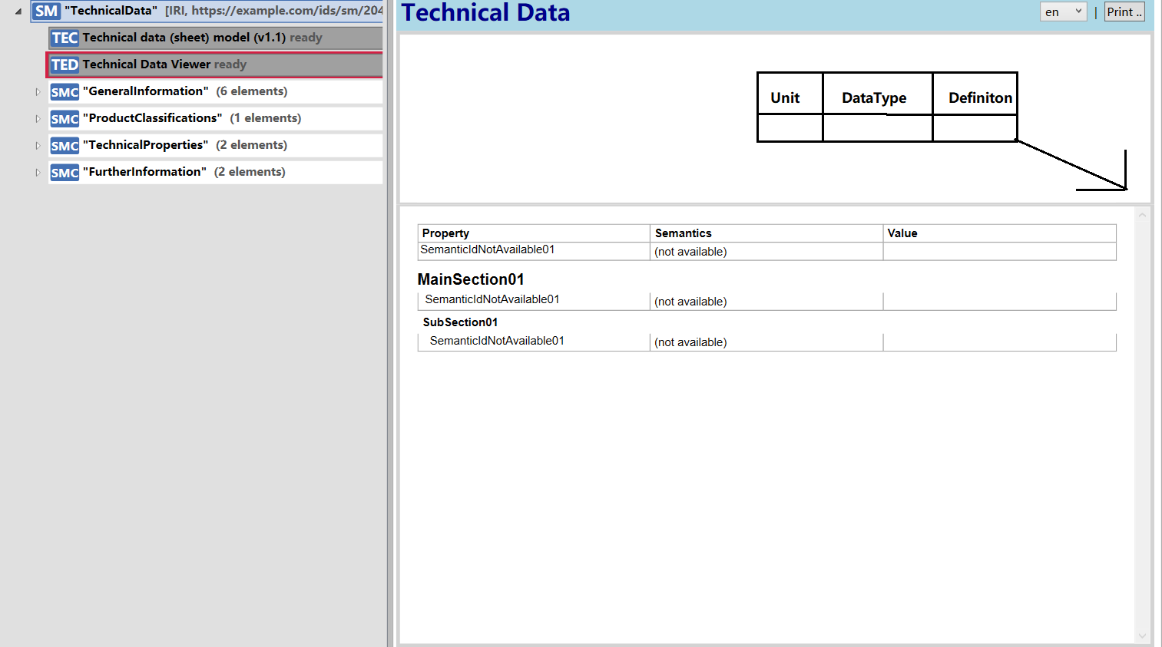Expand the TechnicalProperties collection

37,145
